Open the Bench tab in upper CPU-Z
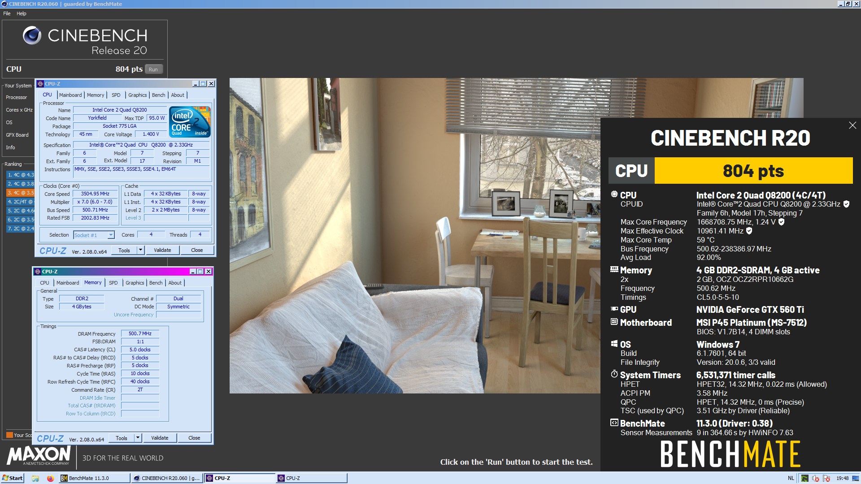This screenshot has height=484, width=861. point(158,95)
